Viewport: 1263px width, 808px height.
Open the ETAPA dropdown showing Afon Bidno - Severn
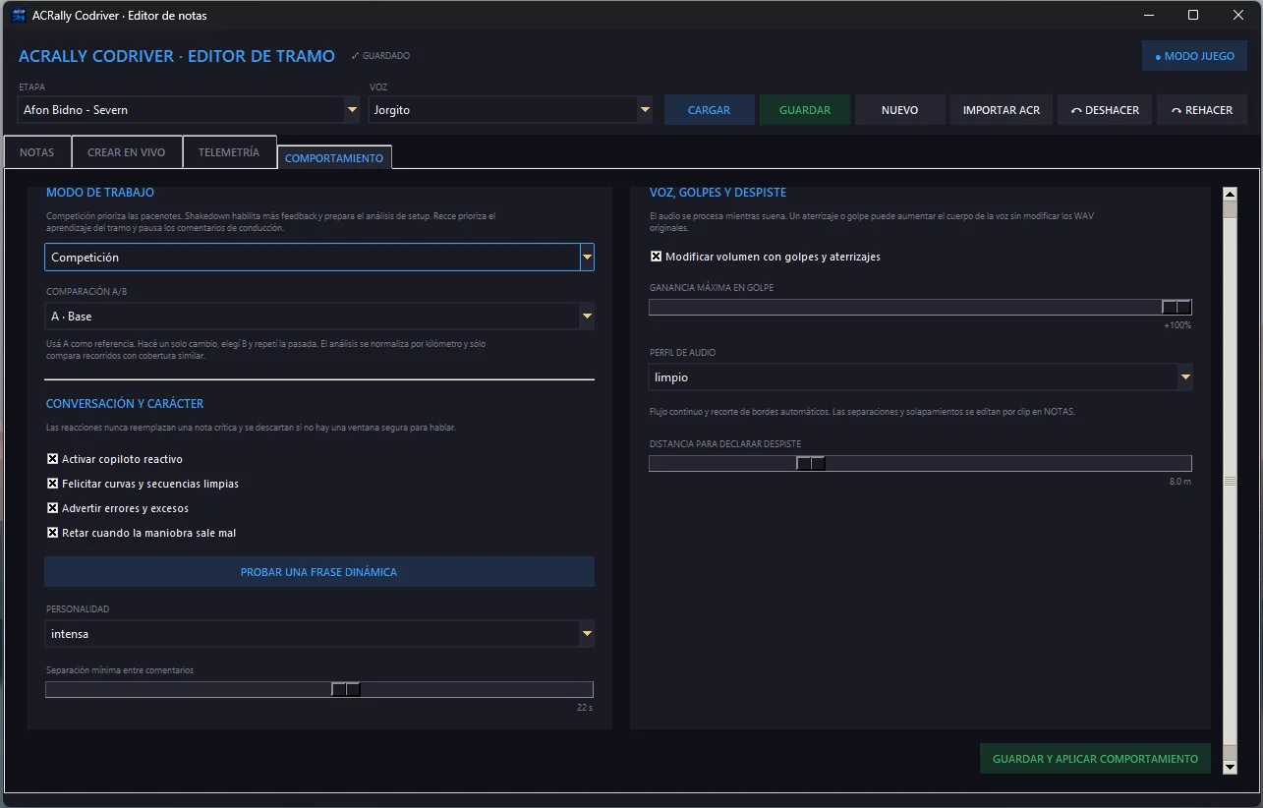[189, 110]
